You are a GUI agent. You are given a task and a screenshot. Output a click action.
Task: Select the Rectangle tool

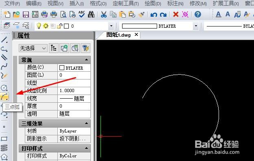[x=4, y=139]
